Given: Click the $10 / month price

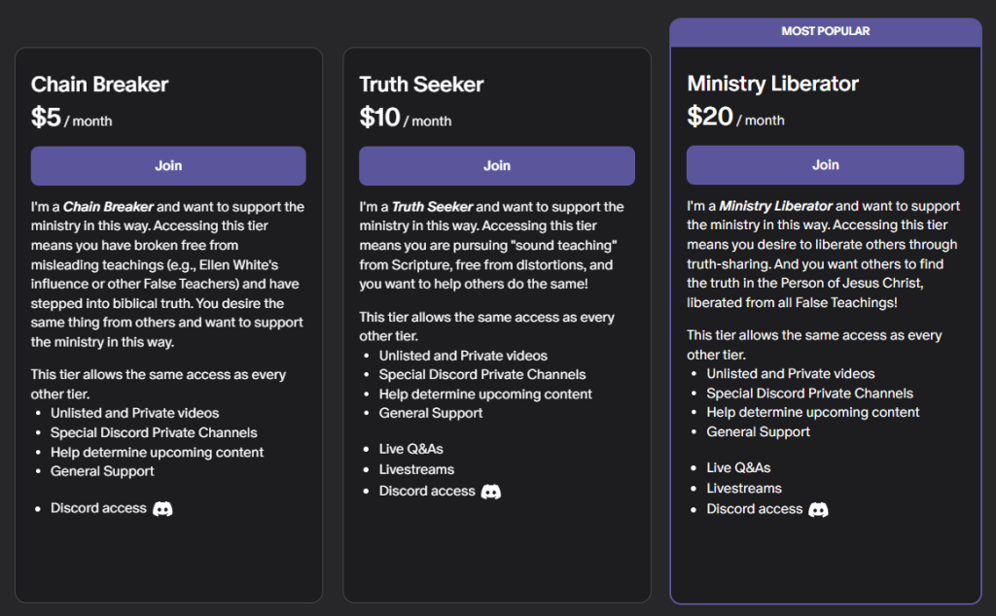Looking at the screenshot, I should pos(406,119).
